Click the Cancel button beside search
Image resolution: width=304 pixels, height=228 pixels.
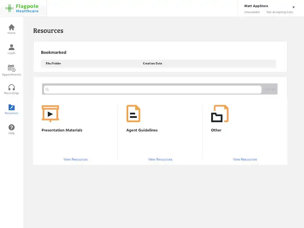(x=270, y=89)
